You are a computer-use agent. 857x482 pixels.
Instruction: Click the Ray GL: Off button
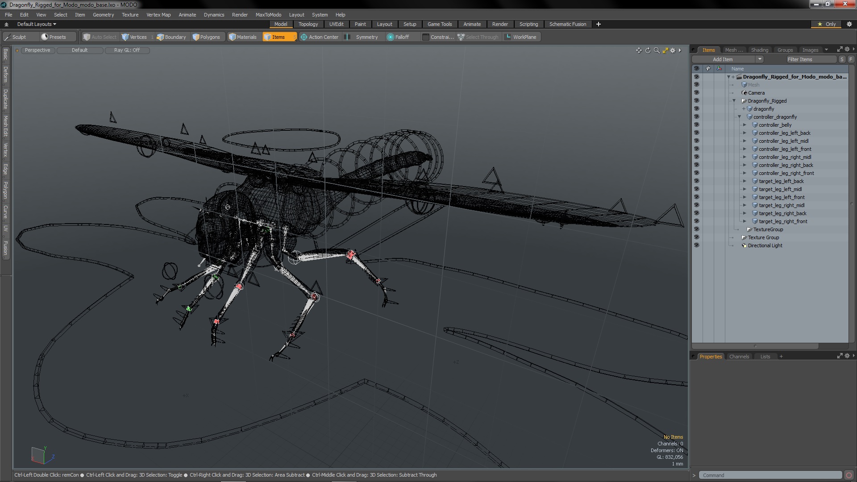127,50
